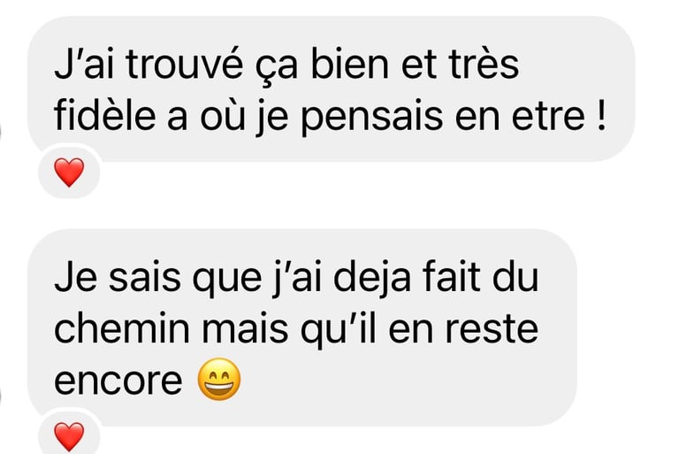Select the "Je sais que j'ai deja" message bubble
The width and height of the screenshot is (679, 454).
coord(302,327)
